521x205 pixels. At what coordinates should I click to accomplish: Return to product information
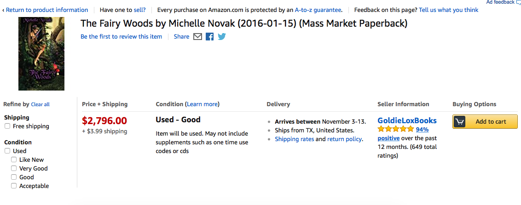(46, 10)
